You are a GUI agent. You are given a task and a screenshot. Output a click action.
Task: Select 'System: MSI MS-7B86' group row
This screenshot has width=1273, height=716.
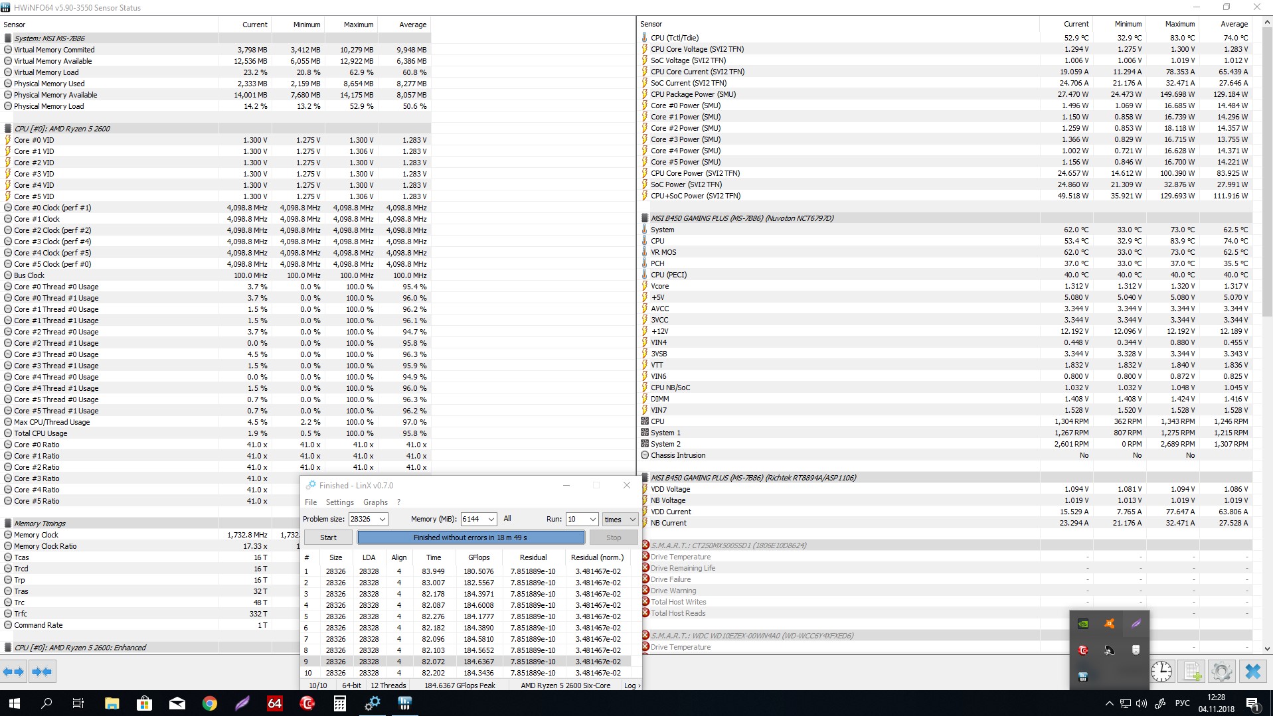tap(216, 38)
